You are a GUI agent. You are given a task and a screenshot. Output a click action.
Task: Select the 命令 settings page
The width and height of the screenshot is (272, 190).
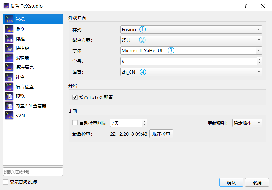point(33,29)
